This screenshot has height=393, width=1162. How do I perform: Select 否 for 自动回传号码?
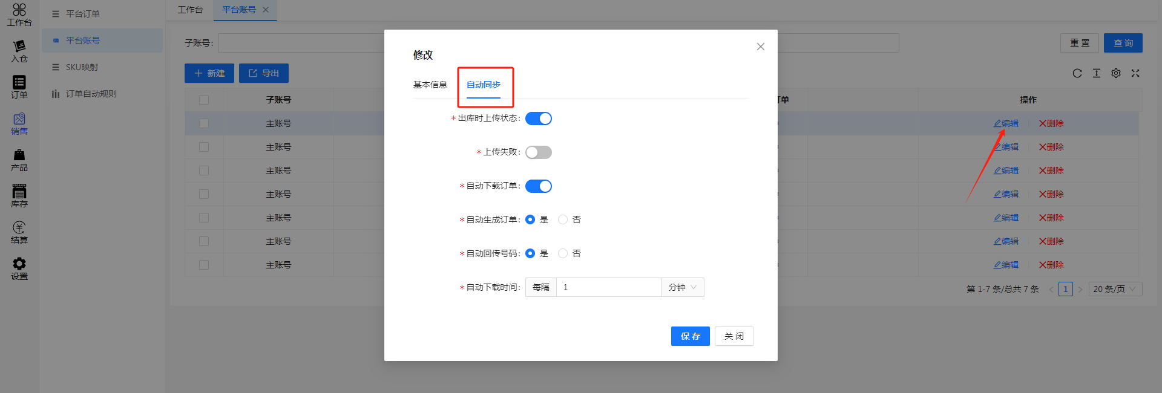click(563, 253)
